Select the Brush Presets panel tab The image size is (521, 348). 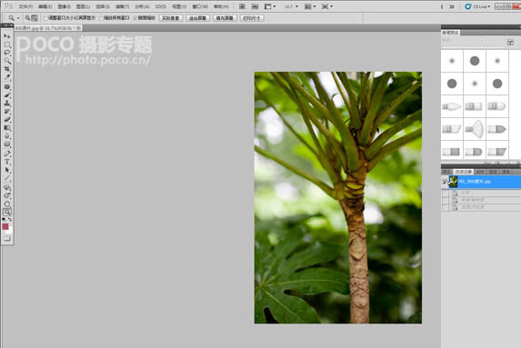pos(450,33)
